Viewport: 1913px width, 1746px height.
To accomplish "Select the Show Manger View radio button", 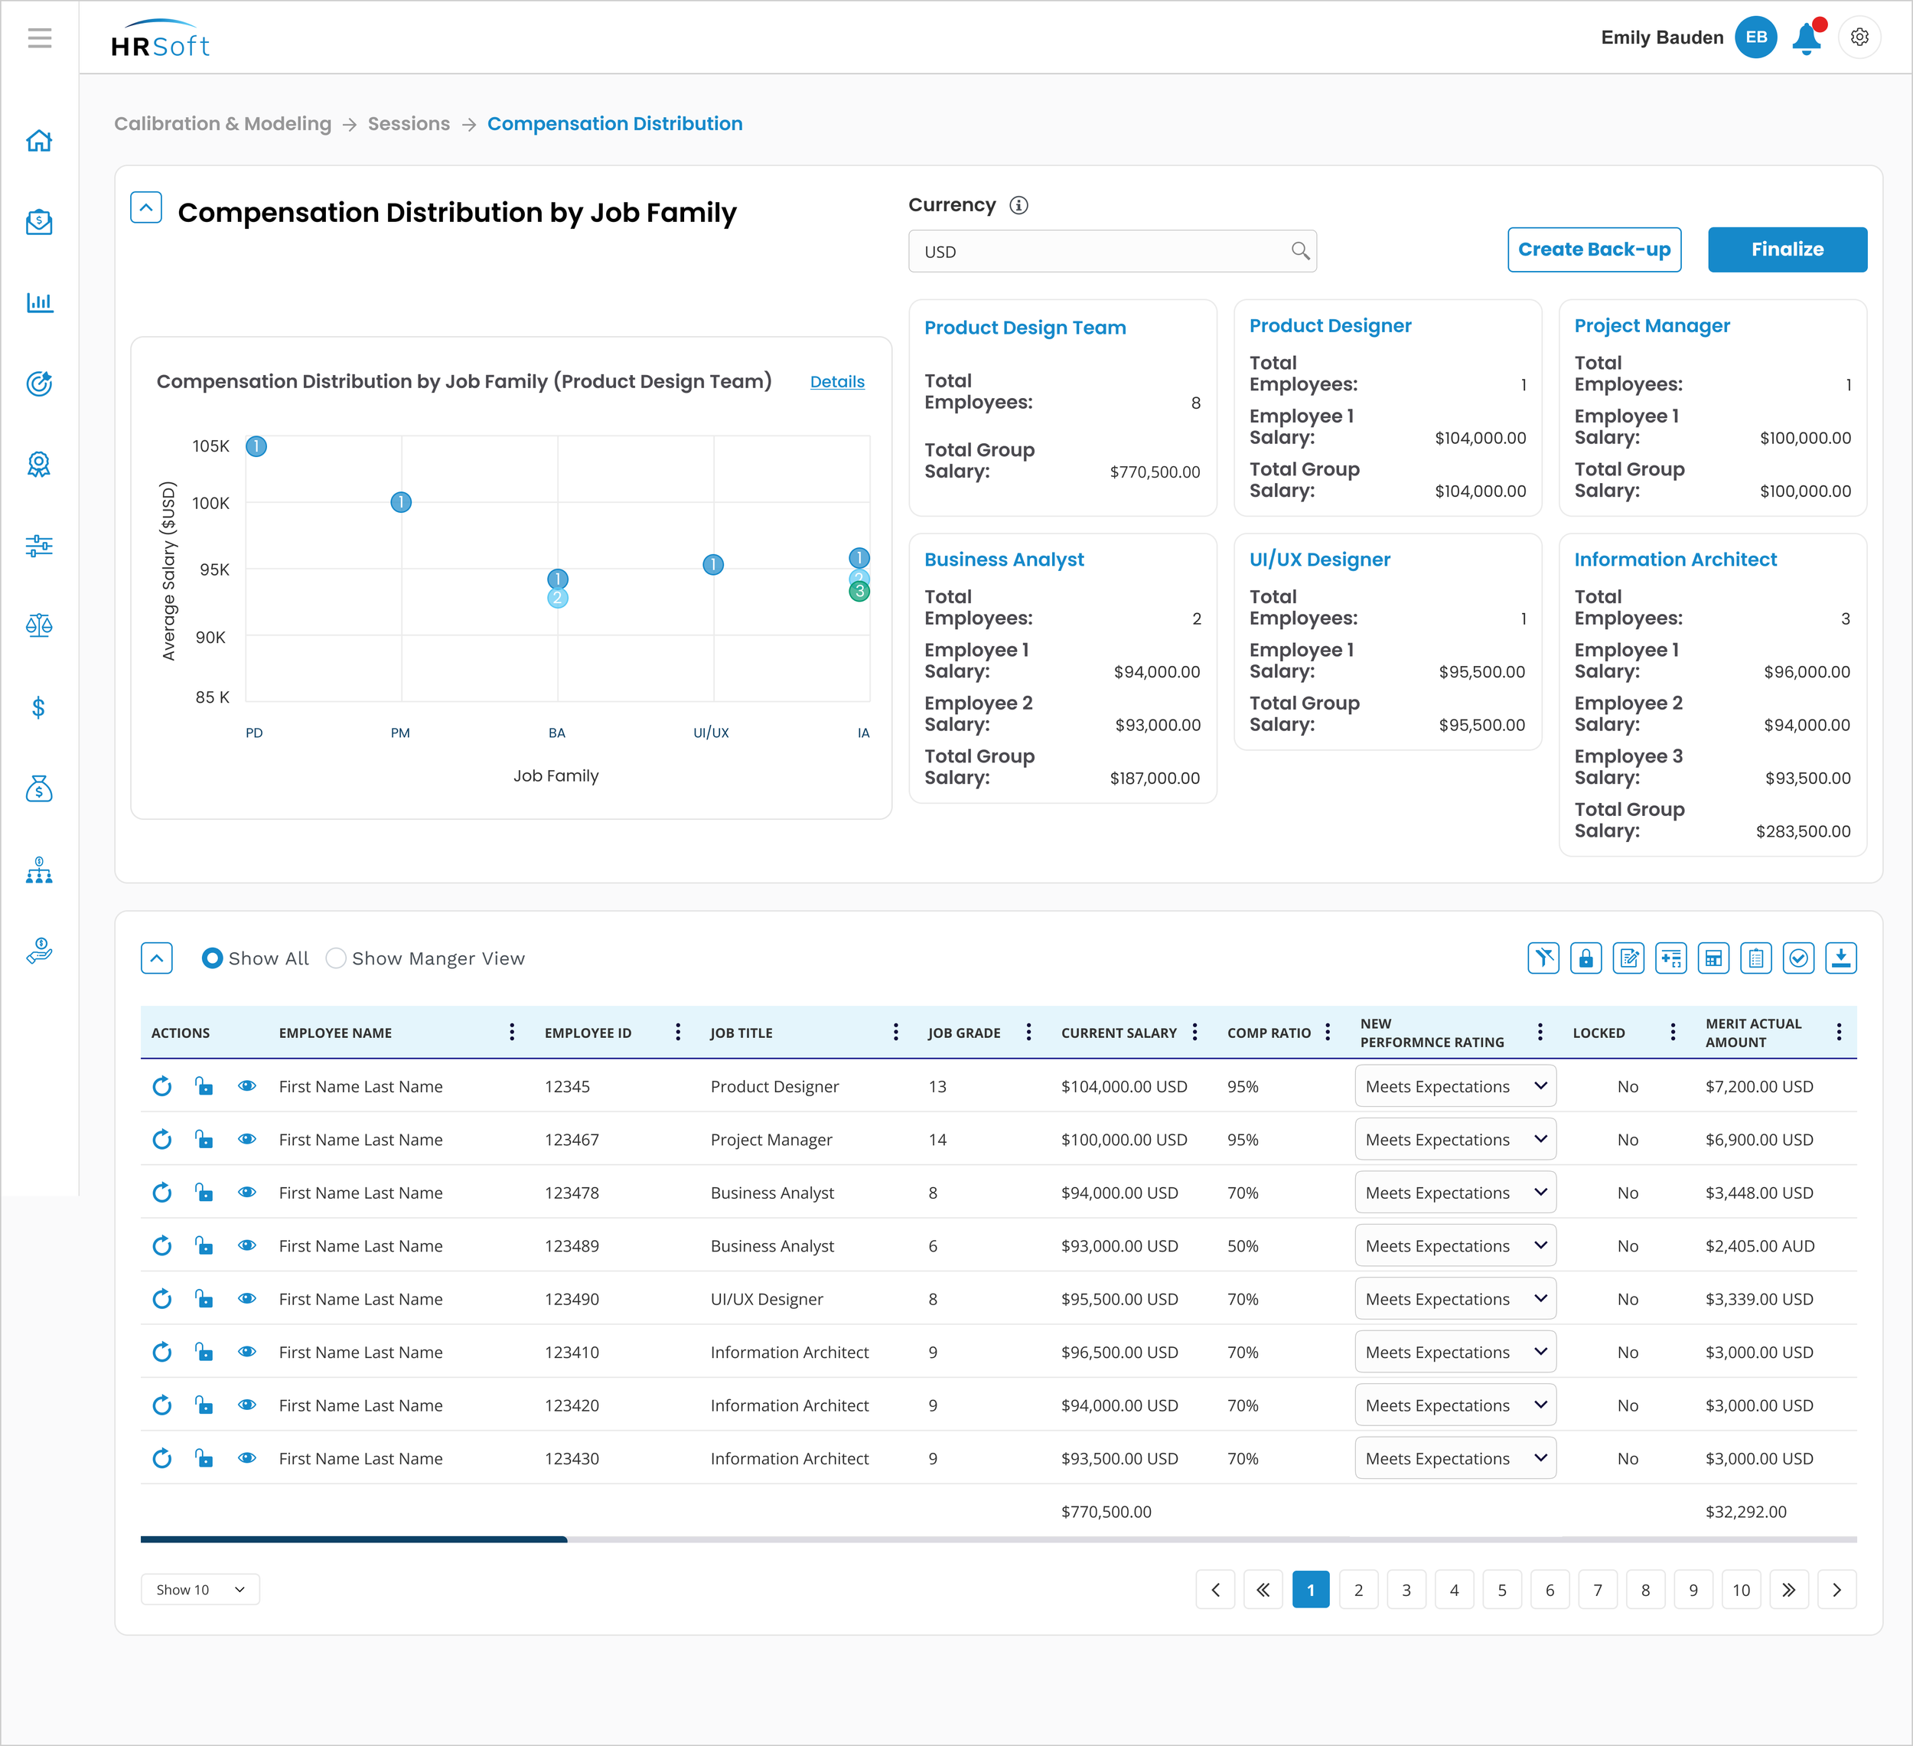I will click(x=336, y=958).
